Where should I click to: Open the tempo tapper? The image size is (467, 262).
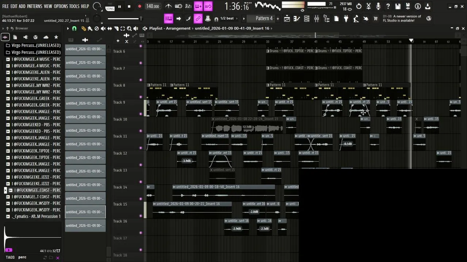[x=356, y=19]
